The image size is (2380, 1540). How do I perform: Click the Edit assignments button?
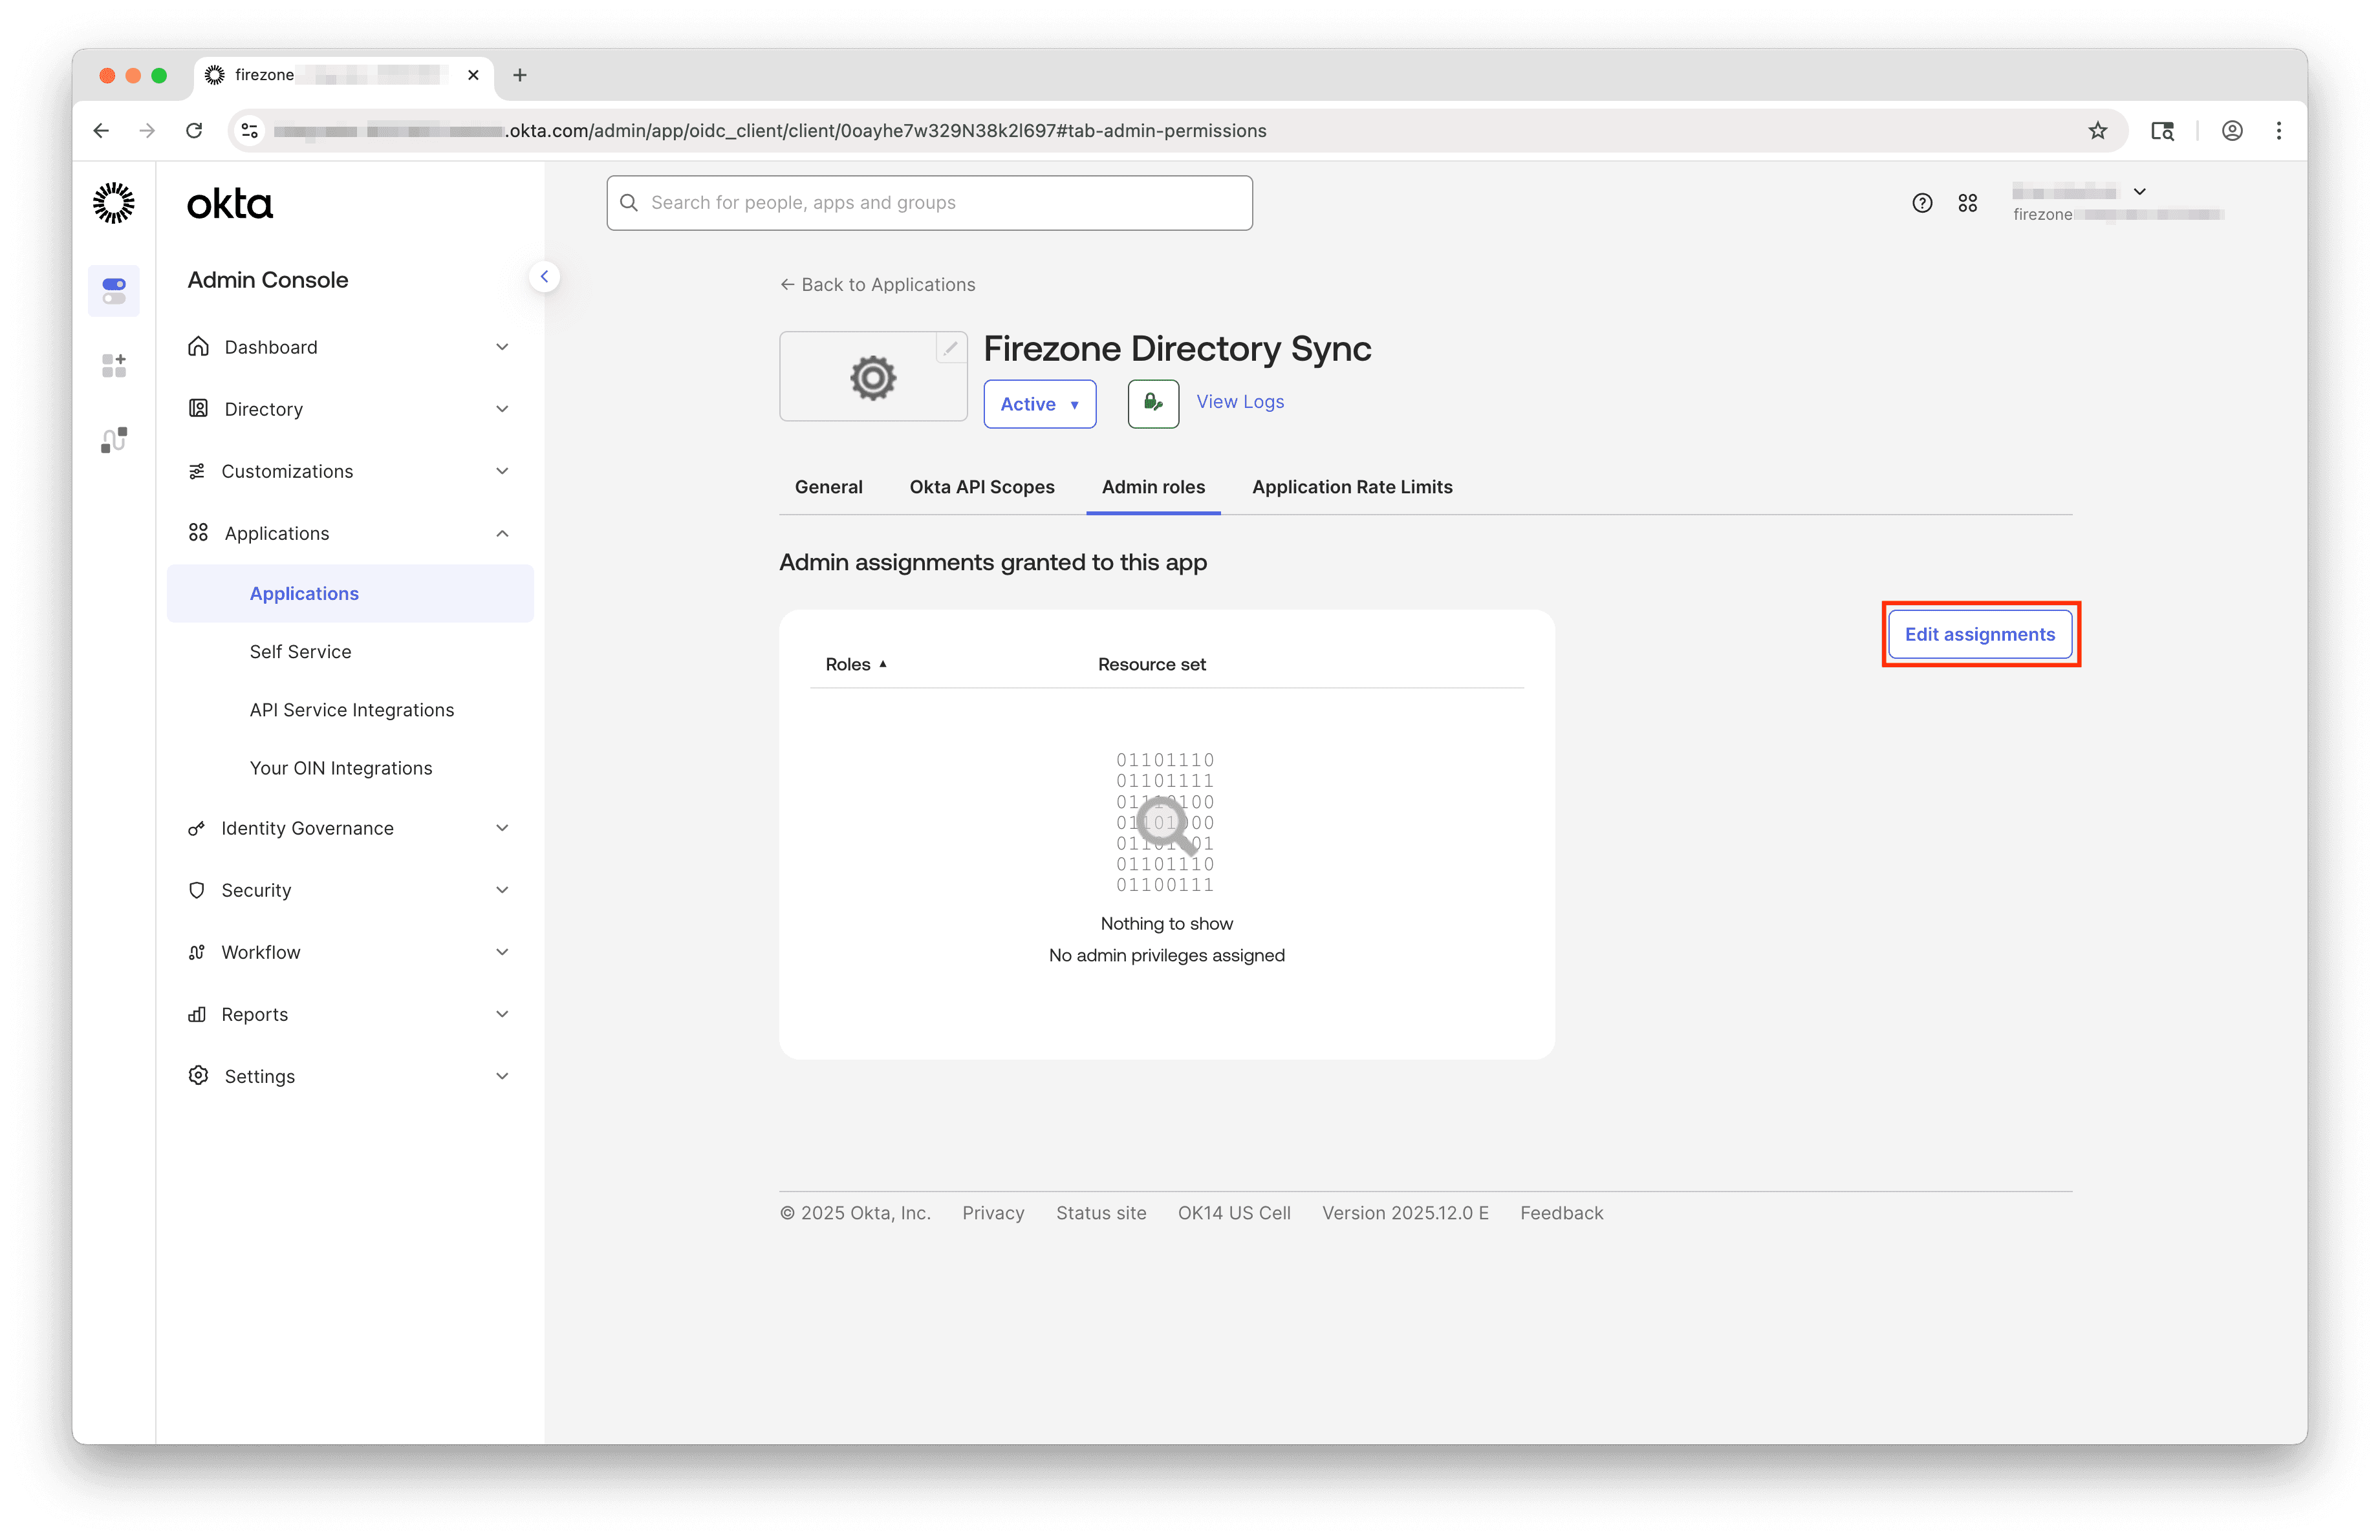click(1980, 634)
